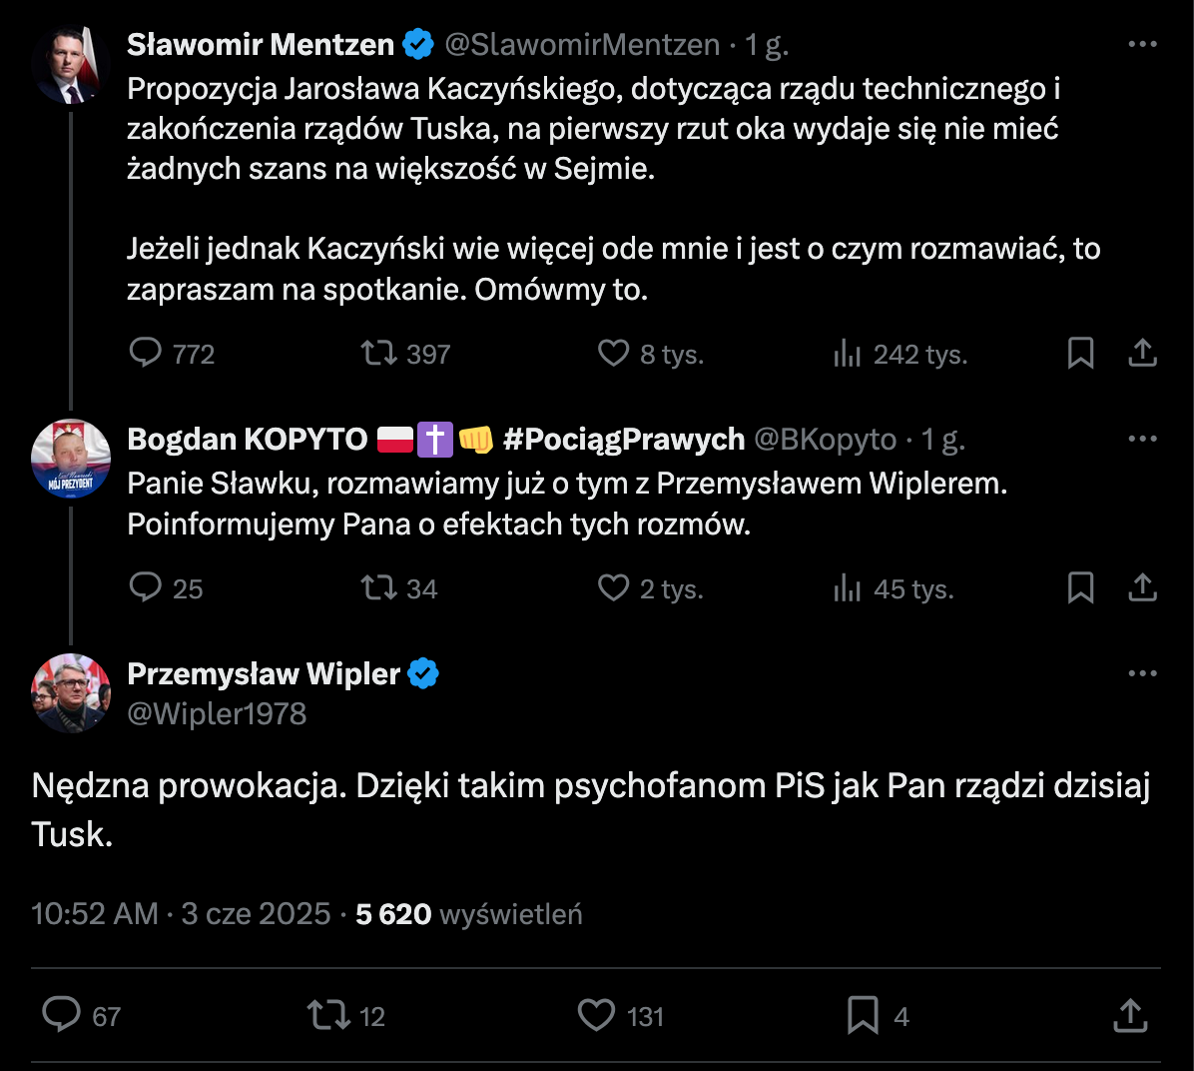
Task: View analytics of Mentzen's 242 tys. views
Action: (x=847, y=354)
